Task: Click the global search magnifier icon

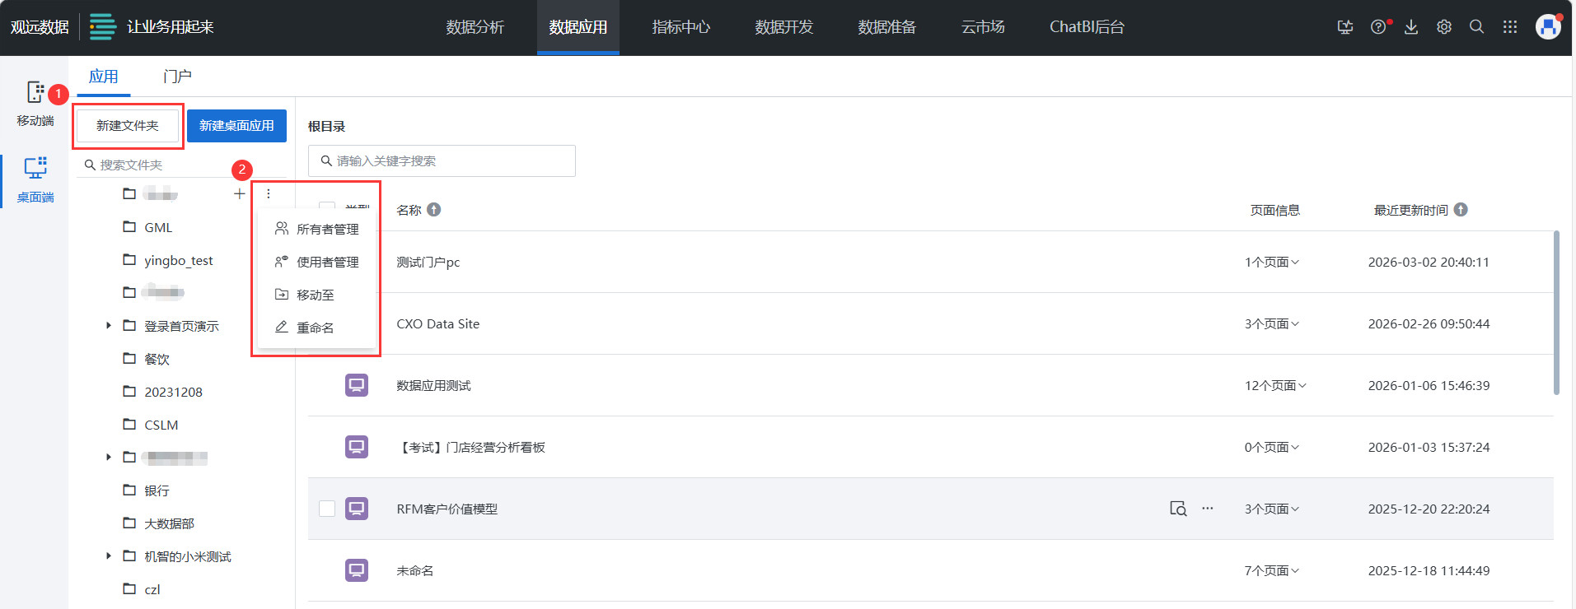Action: click(x=1477, y=27)
